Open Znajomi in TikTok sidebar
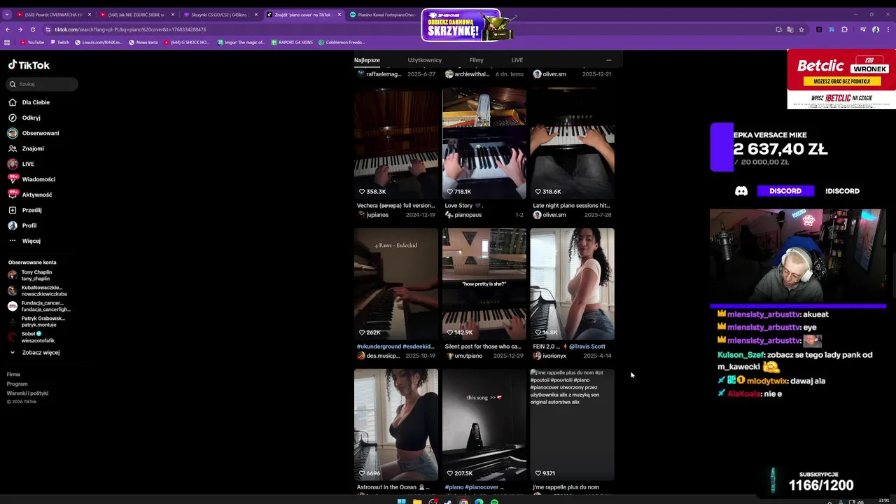896x504 pixels. 27,148
